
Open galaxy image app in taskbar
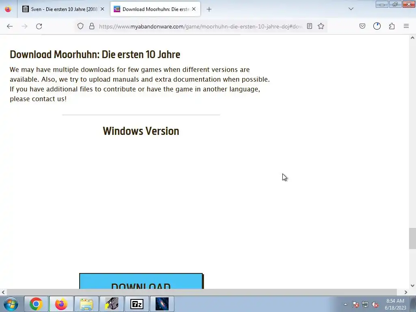(162, 304)
